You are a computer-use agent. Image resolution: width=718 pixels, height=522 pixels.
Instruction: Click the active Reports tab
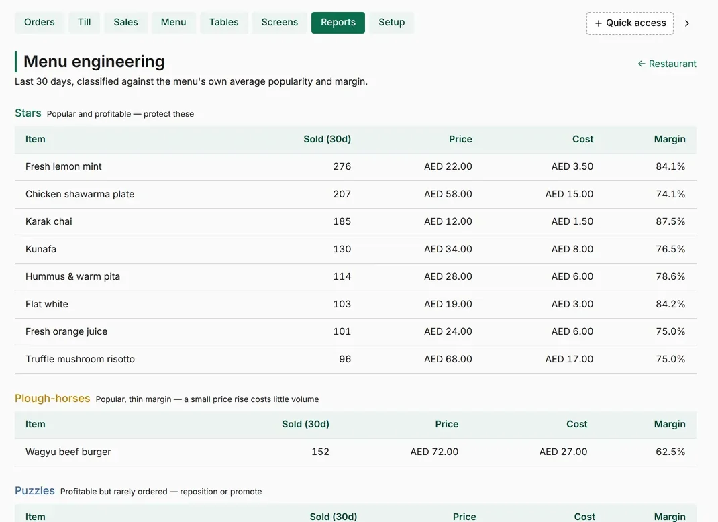pyautogui.click(x=338, y=22)
